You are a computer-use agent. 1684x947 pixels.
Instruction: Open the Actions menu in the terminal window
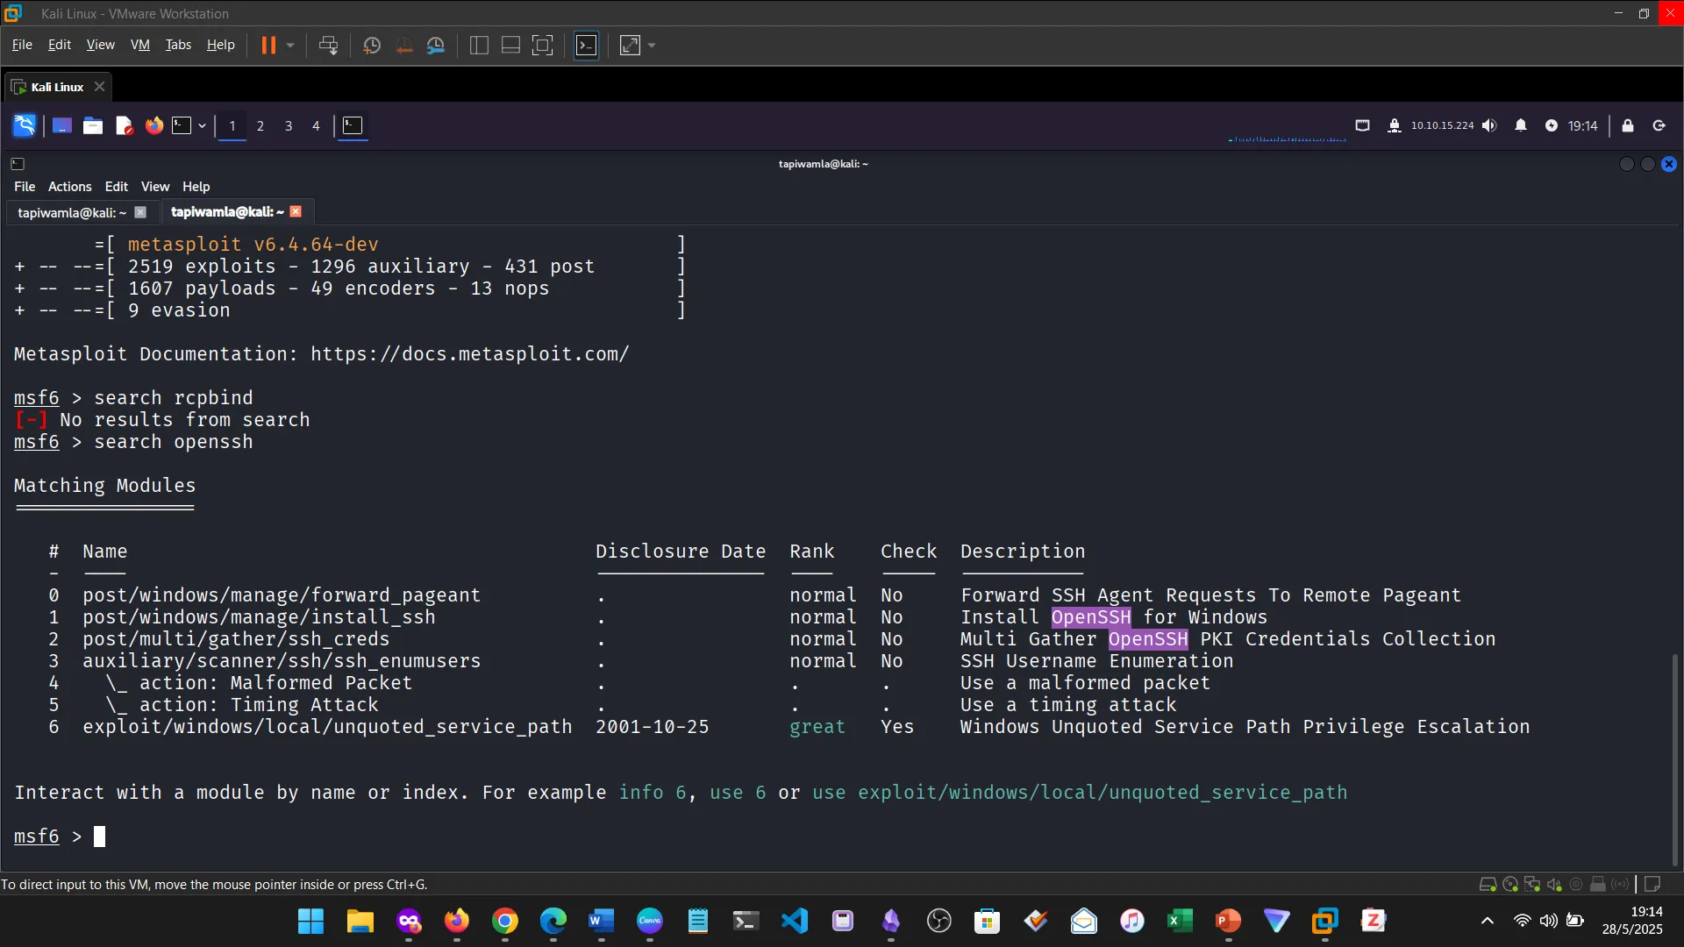pos(69,186)
